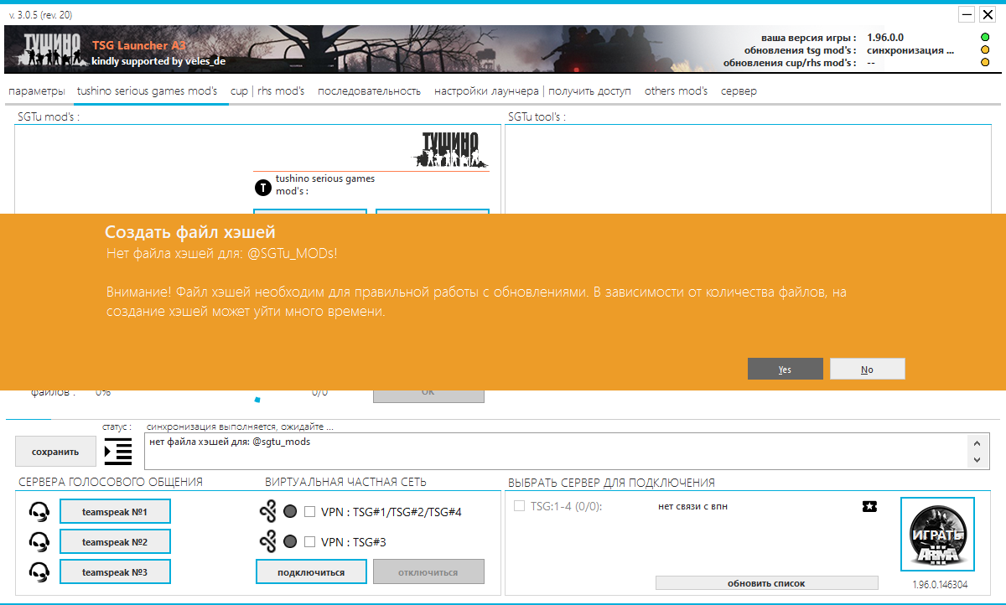1006x605 pixels.
Task: Enable the VPN : TSG#3 checkbox
Action: pyautogui.click(x=309, y=542)
